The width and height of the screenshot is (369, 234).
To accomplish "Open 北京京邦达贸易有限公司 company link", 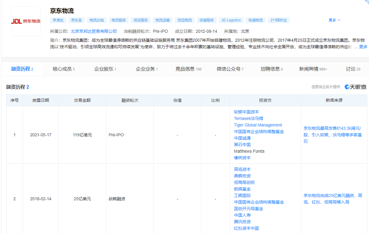I will (94, 31).
